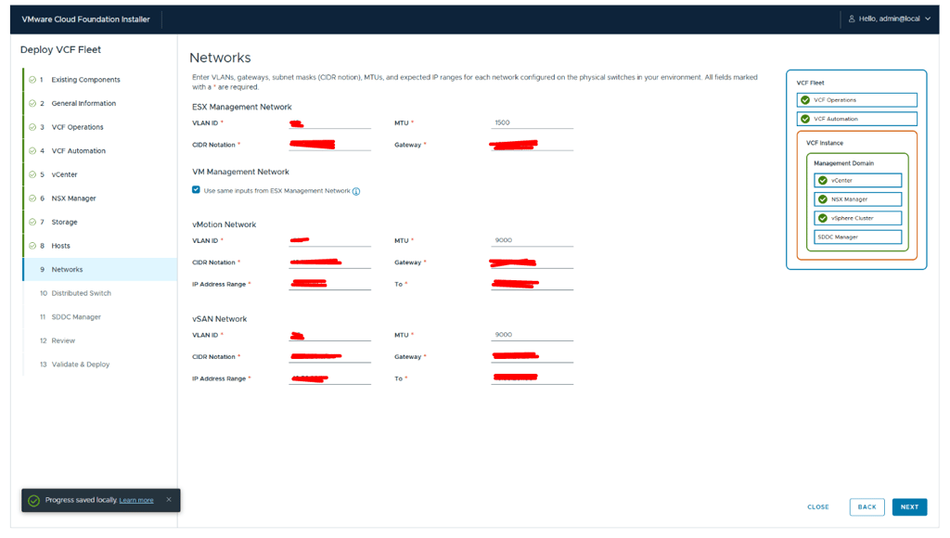Click the user account icon beside Hello admin@local
The width and height of the screenshot is (950, 538).
click(x=852, y=19)
